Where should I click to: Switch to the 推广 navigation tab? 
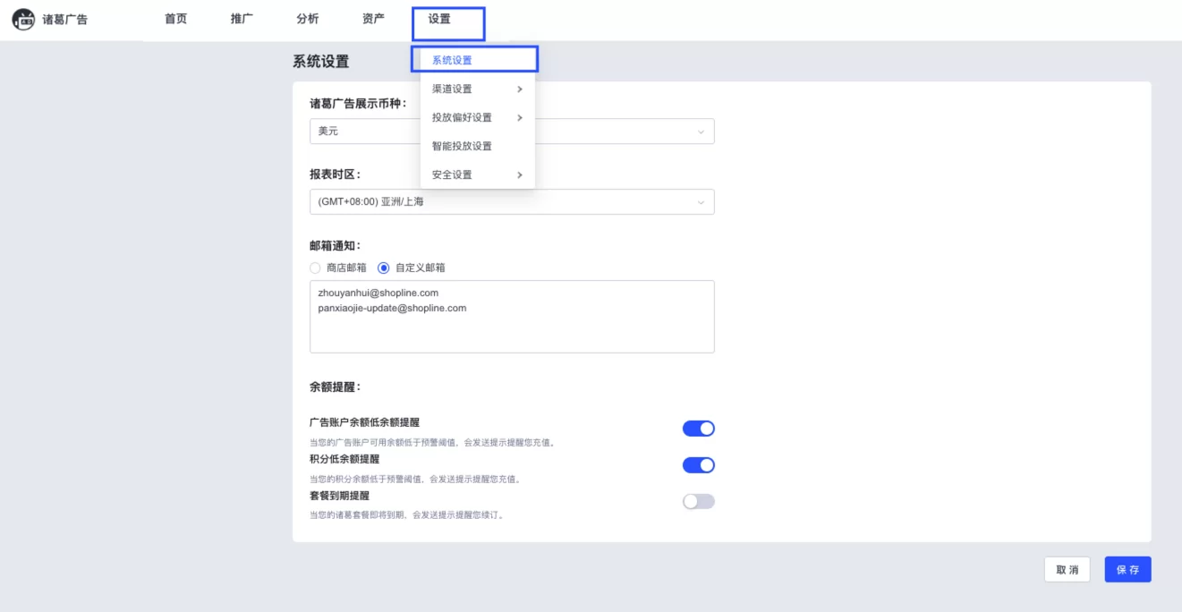click(242, 17)
